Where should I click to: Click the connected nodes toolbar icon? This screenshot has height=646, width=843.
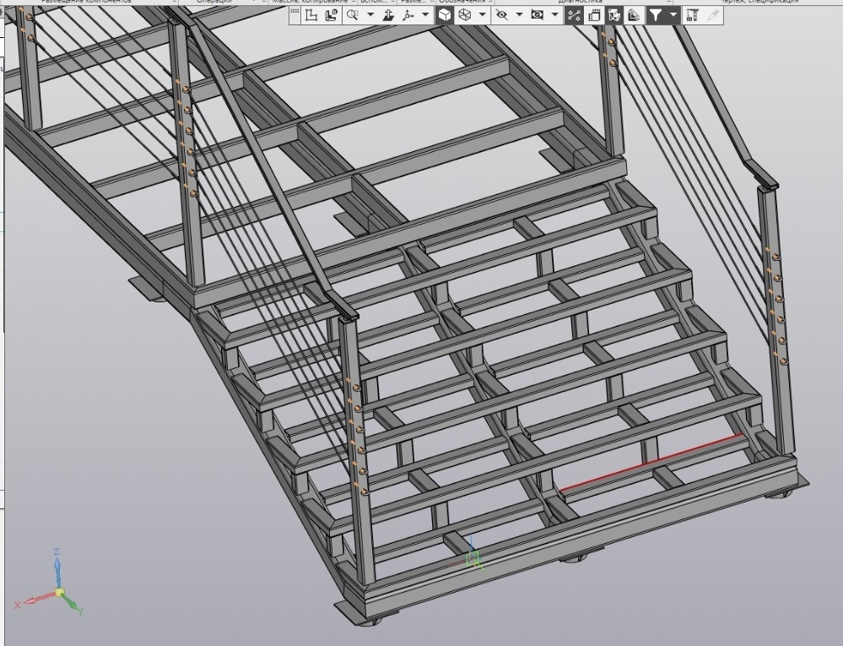pos(574,15)
